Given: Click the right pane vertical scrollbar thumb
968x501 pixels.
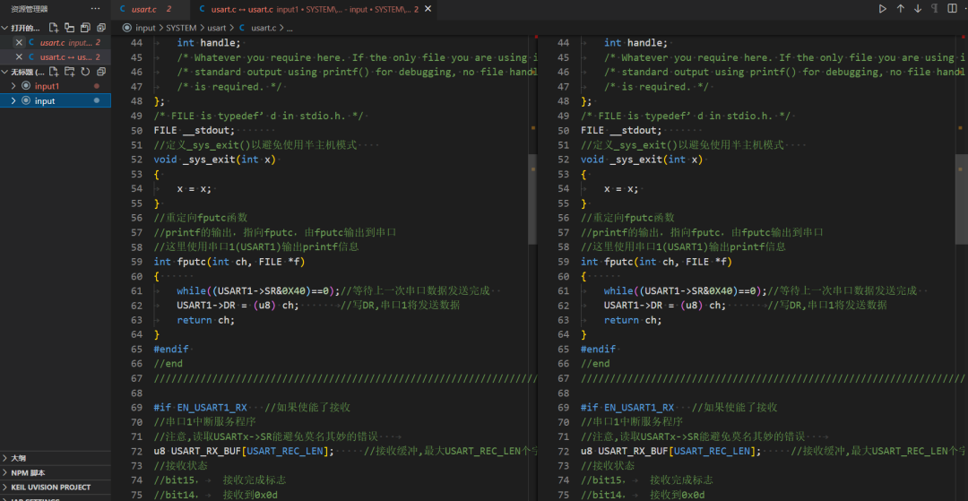Looking at the screenshot, I should click(962, 197).
